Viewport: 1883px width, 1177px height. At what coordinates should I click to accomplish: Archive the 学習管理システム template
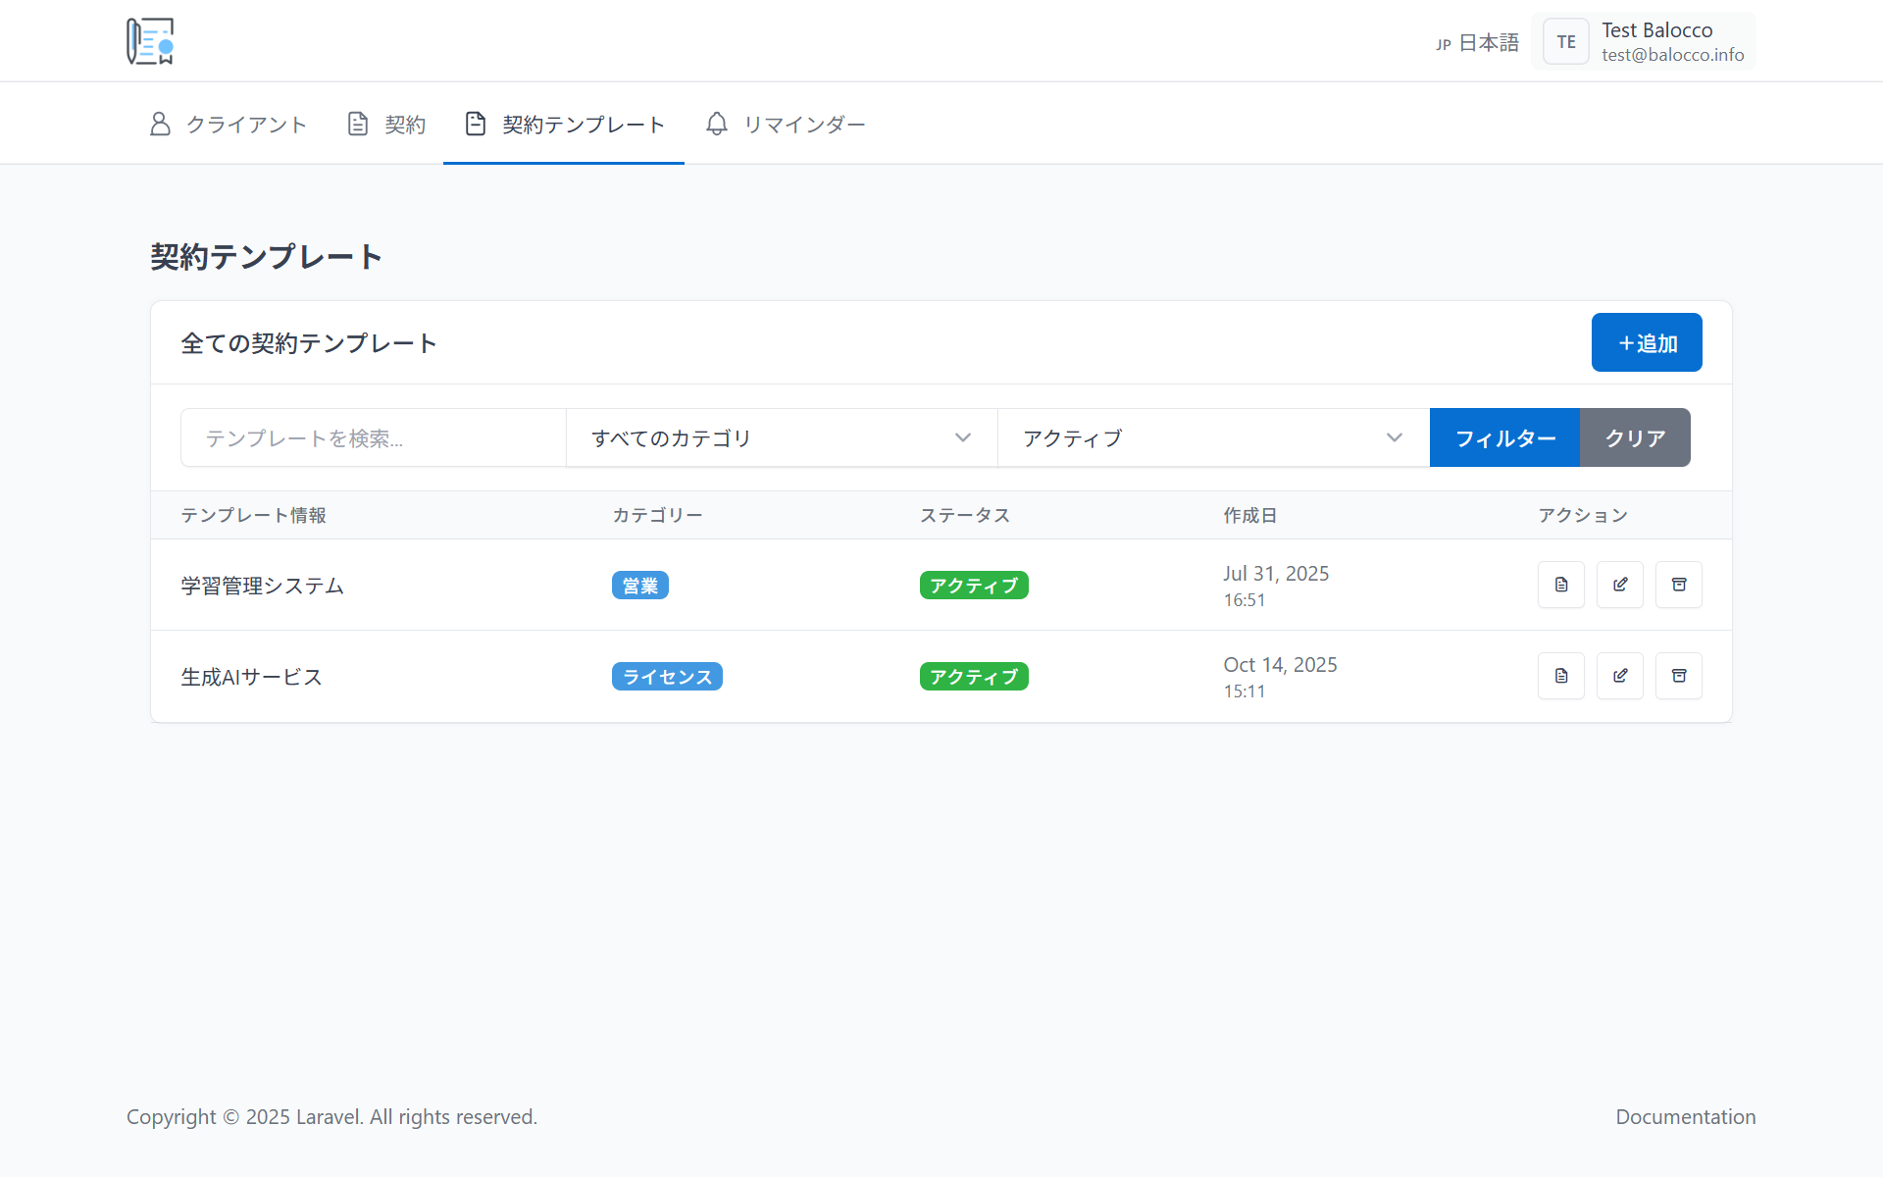(1678, 585)
